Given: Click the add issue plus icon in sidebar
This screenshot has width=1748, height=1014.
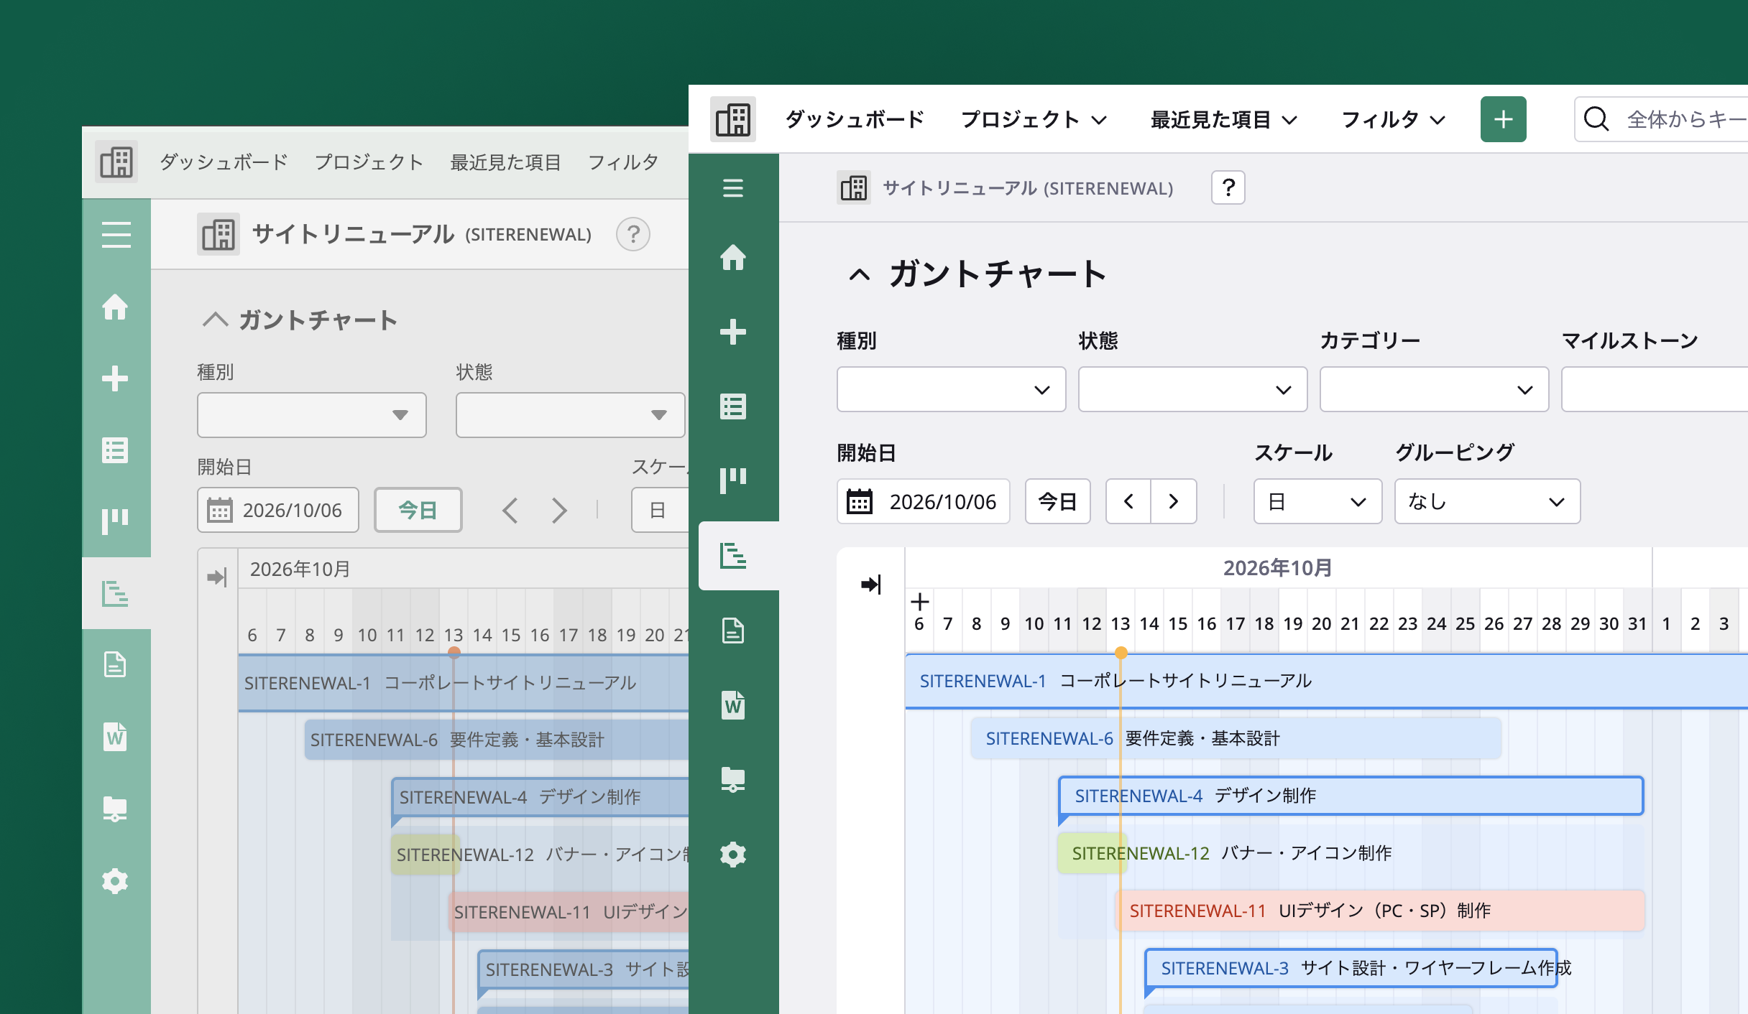Looking at the screenshot, I should pyautogui.click(x=733, y=332).
